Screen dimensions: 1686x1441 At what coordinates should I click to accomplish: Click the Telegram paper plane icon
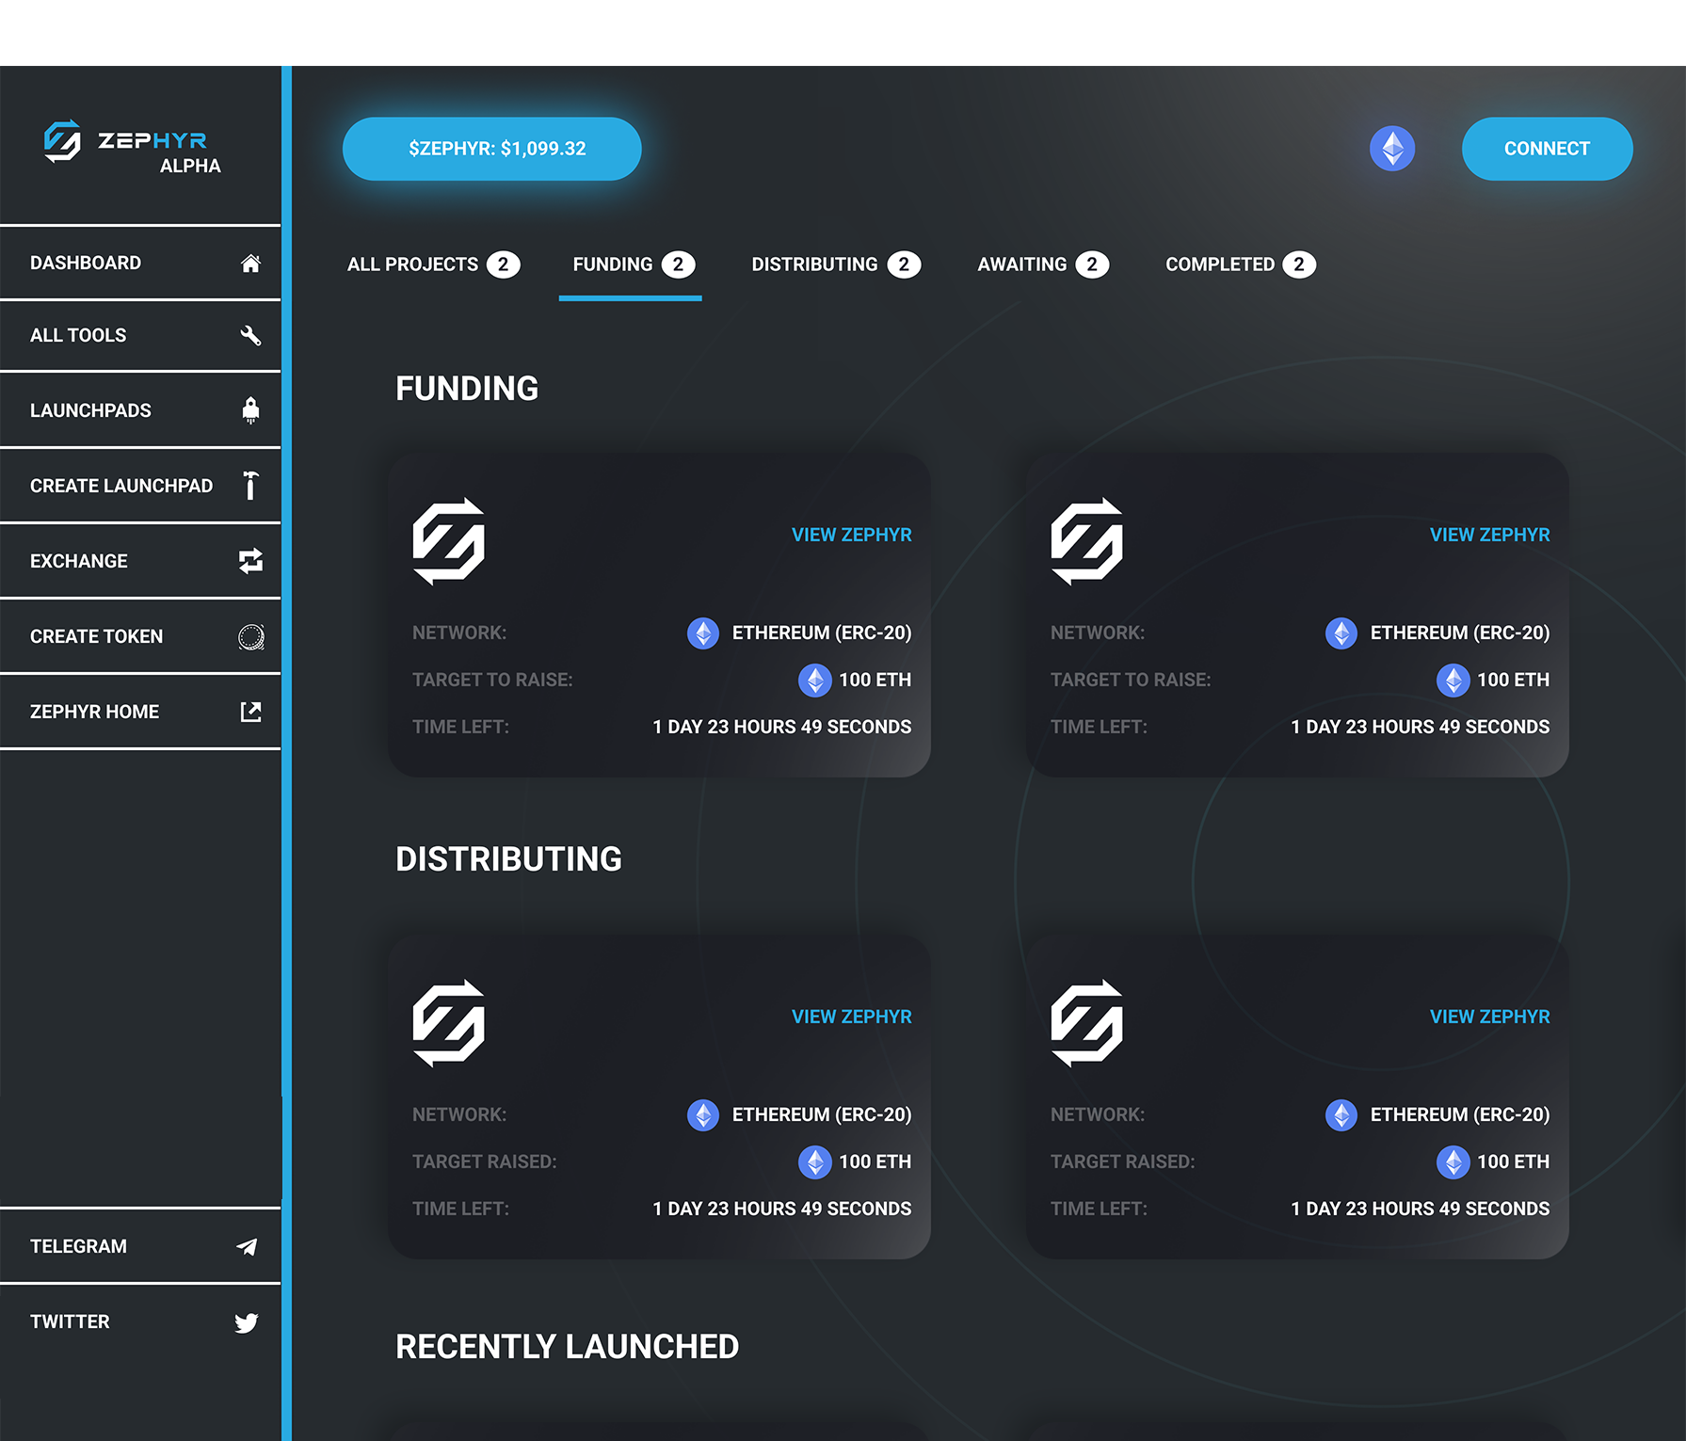click(x=247, y=1247)
